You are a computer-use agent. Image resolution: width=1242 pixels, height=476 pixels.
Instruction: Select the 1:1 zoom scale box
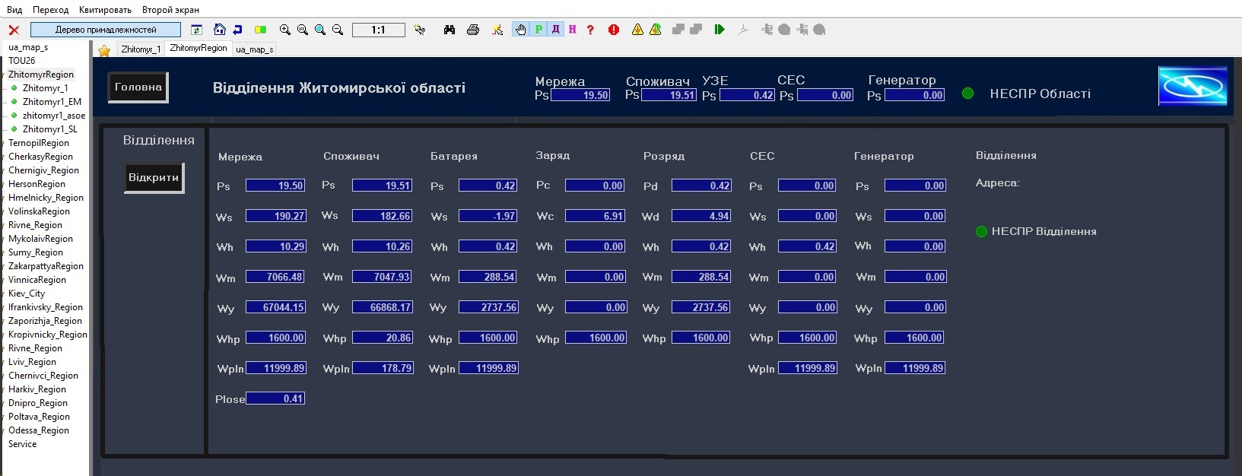379,30
